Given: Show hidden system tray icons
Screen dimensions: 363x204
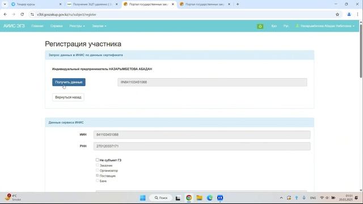Looking at the screenshot, I should coord(281,198).
